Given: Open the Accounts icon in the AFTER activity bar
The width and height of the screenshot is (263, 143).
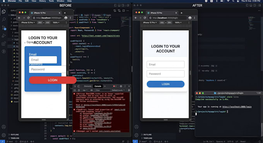Looking at the screenshot, I should click(137, 127).
